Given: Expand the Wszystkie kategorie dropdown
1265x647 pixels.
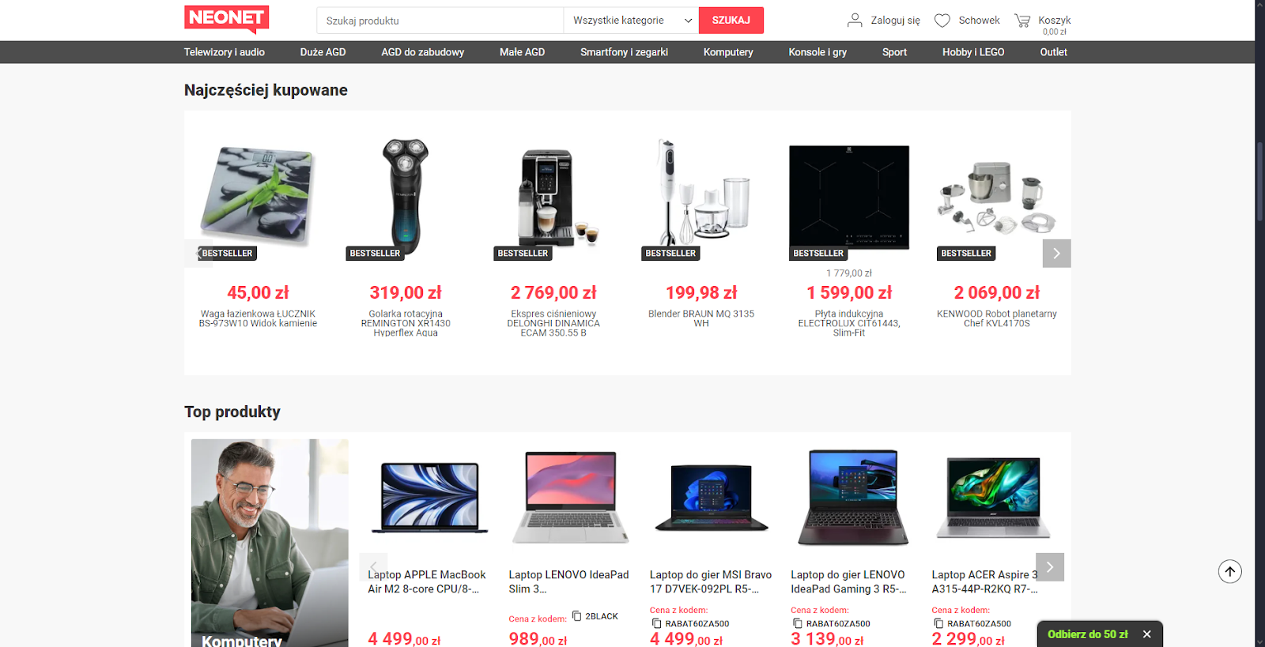Looking at the screenshot, I should [632, 21].
